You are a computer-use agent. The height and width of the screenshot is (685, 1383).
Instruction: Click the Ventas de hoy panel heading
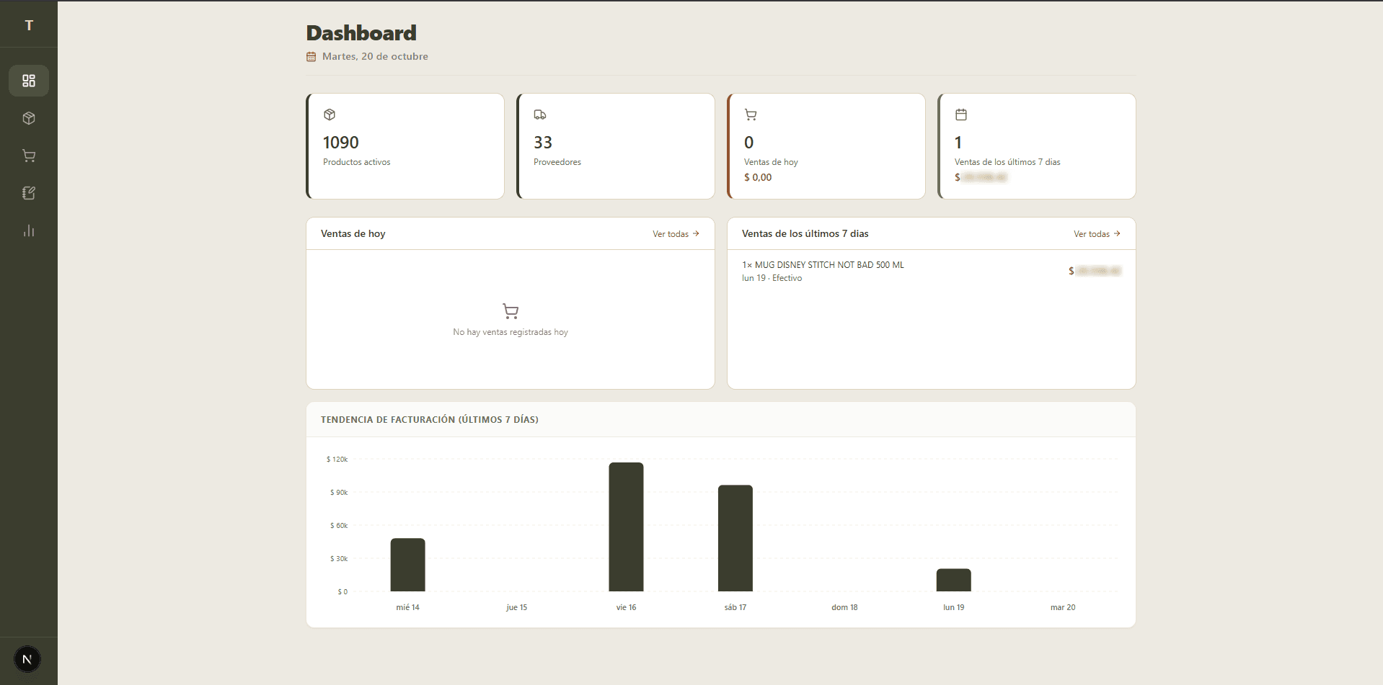coord(353,234)
